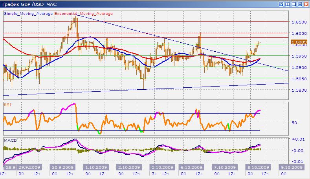
Task: Maximize the chart window
Action: (x=299, y=4)
